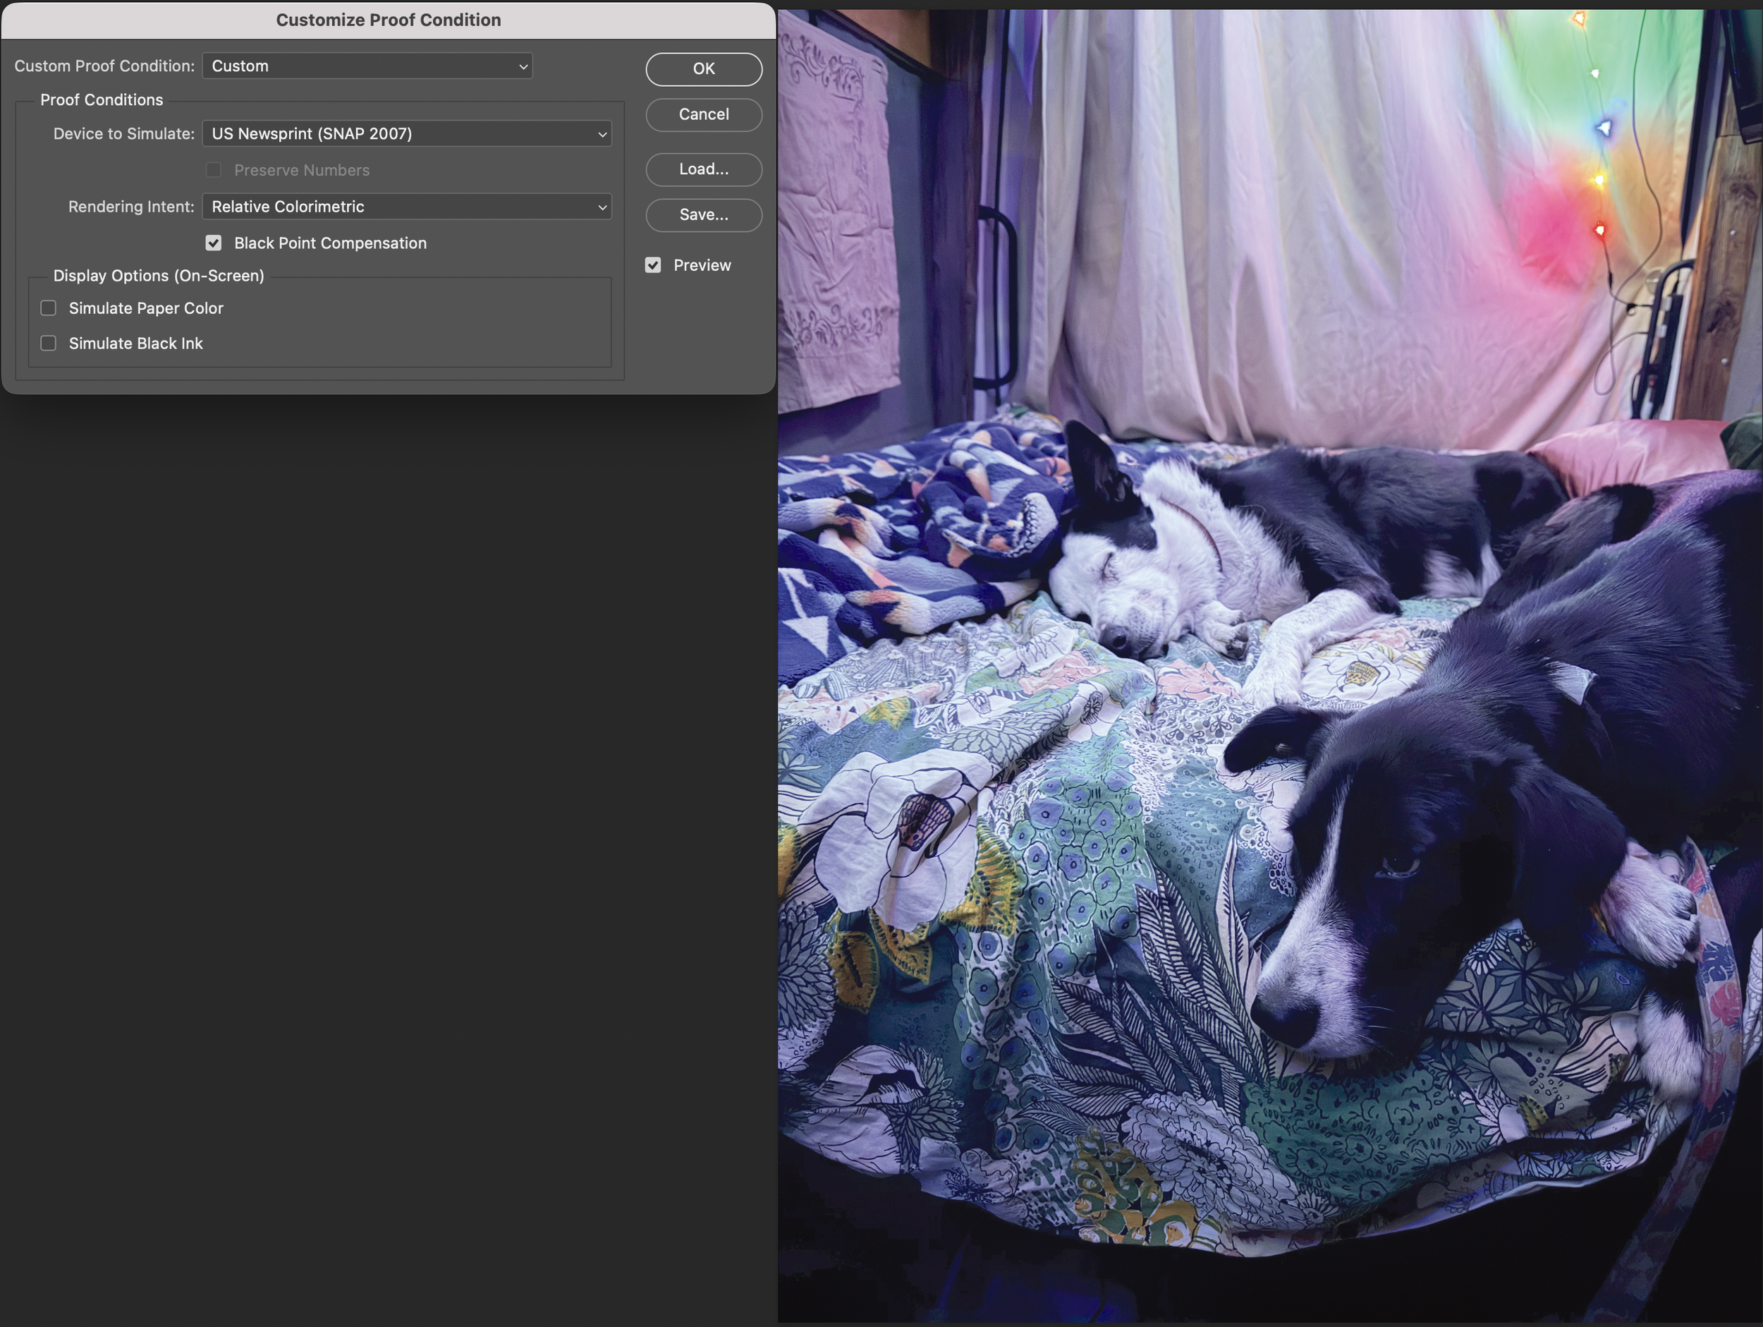The width and height of the screenshot is (1763, 1327).
Task: Open the Custom Proof Condition dropdown
Action: coord(367,66)
